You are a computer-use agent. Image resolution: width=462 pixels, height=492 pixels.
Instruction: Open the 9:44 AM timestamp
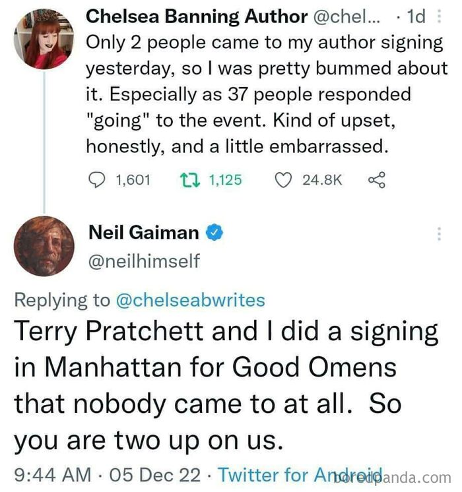53,474
